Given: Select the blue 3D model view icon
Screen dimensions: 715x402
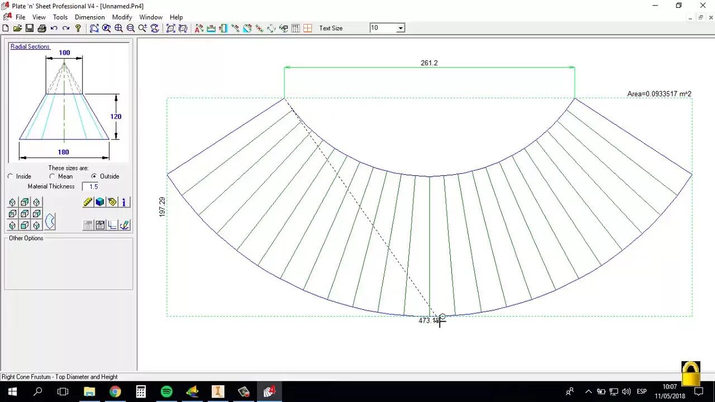Looking at the screenshot, I should pyautogui.click(x=99, y=202).
